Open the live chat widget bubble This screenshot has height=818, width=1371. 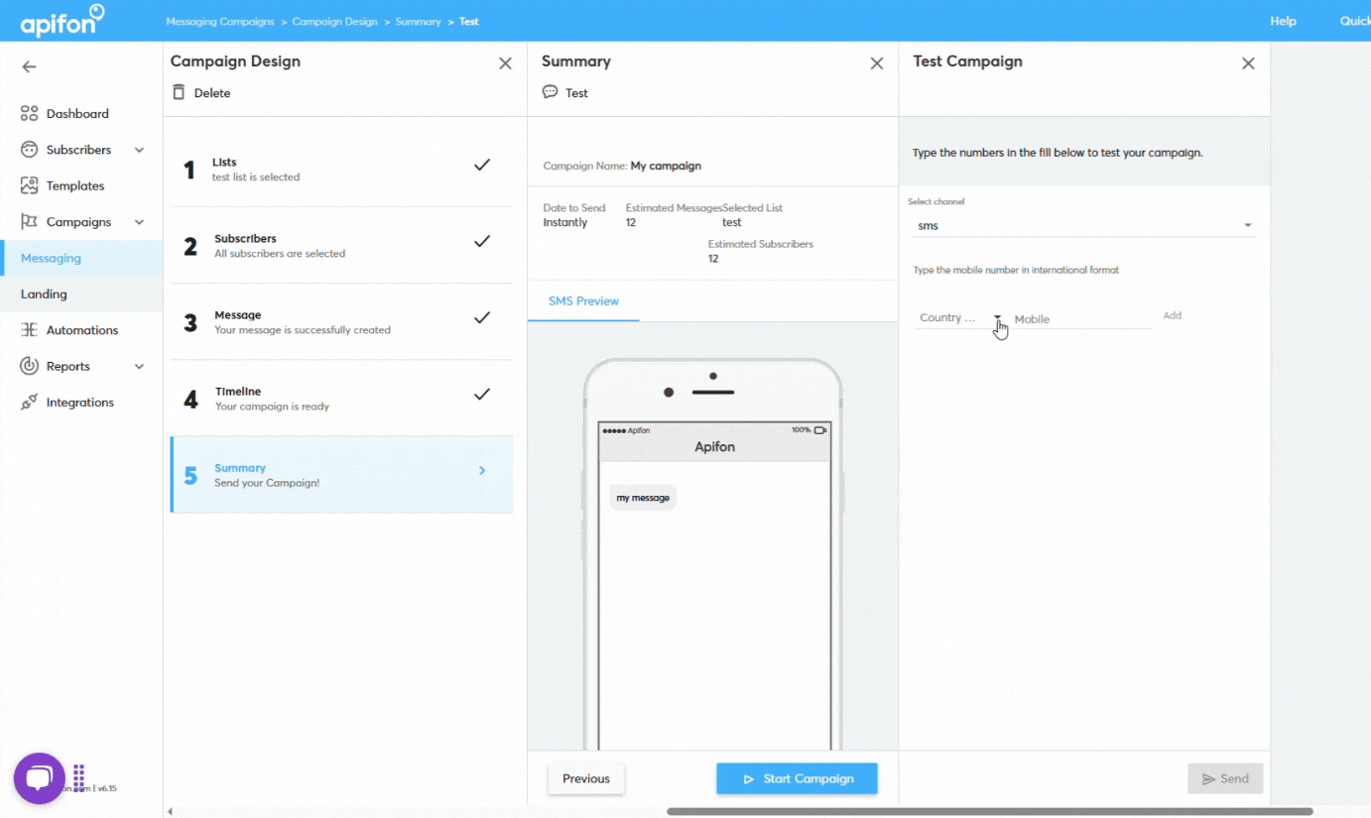coord(38,776)
